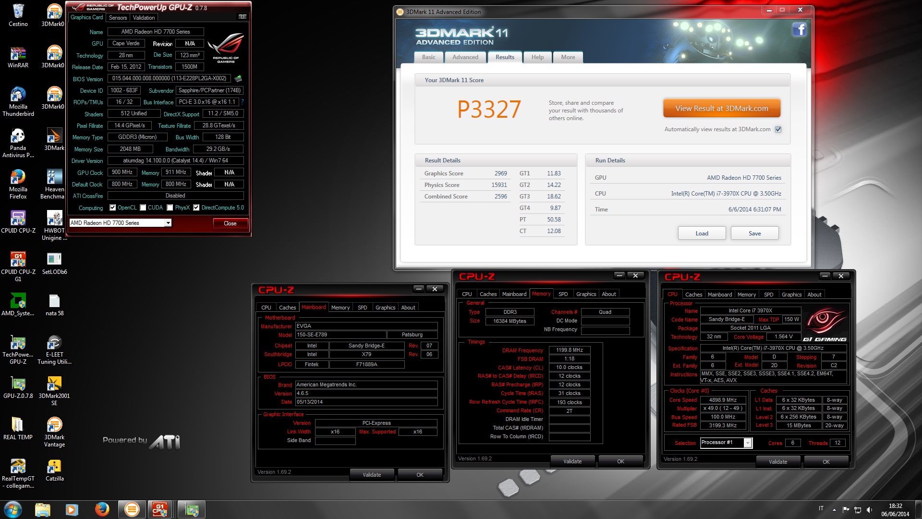Open the More tab in 3DMark 11
Viewport: 922px width, 519px height.
pyautogui.click(x=568, y=57)
